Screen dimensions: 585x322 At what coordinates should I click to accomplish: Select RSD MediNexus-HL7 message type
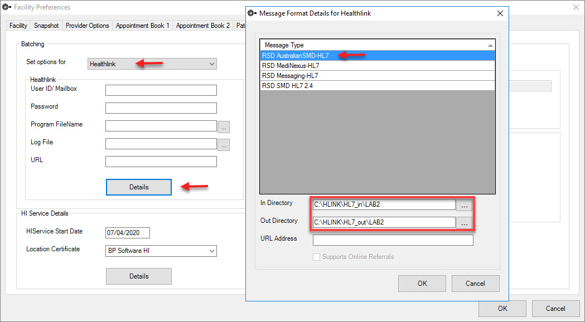(x=378, y=66)
